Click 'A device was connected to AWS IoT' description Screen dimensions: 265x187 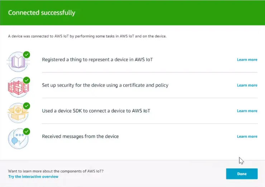click(87, 36)
